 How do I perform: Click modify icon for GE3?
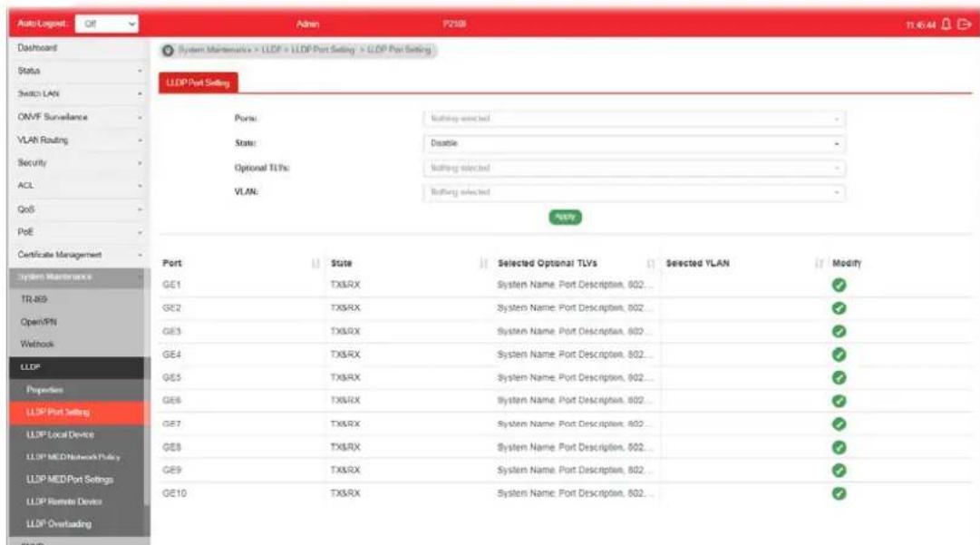(x=839, y=331)
